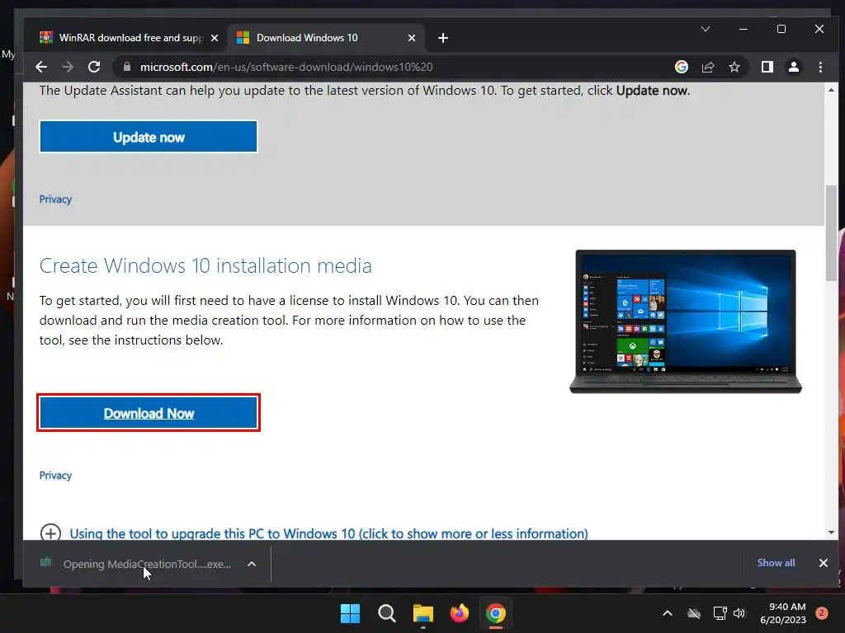Click the share this page icon
Image resolution: width=845 pixels, height=633 pixels.
[x=707, y=67]
